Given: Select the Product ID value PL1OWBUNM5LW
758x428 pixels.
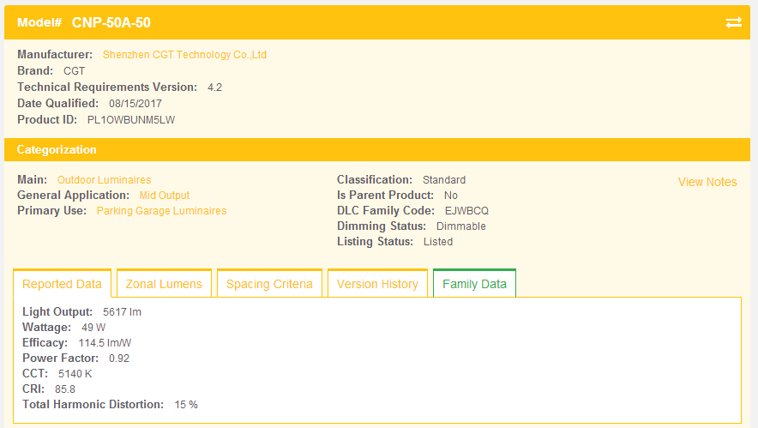Looking at the screenshot, I should [131, 120].
